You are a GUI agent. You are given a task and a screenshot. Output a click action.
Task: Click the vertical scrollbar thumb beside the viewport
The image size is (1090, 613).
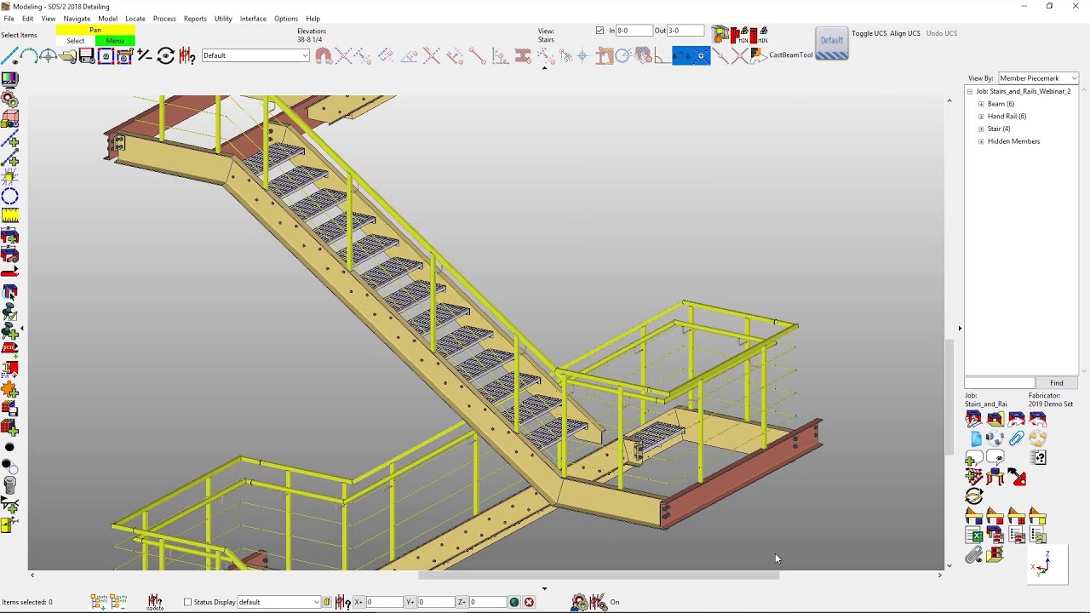(x=949, y=396)
